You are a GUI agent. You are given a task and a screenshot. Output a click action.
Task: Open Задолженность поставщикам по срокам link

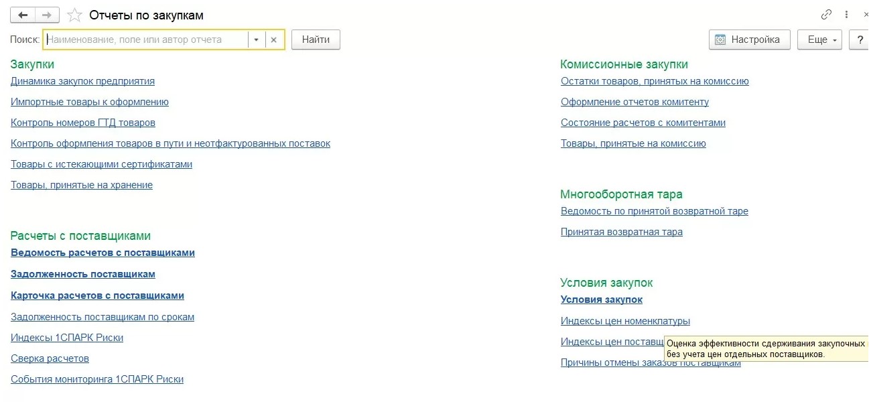coord(103,317)
